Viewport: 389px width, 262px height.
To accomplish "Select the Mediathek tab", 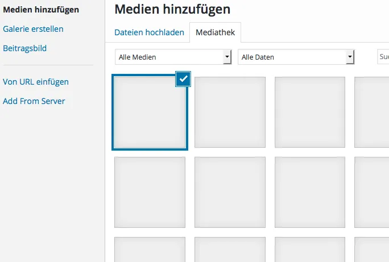I will (215, 32).
